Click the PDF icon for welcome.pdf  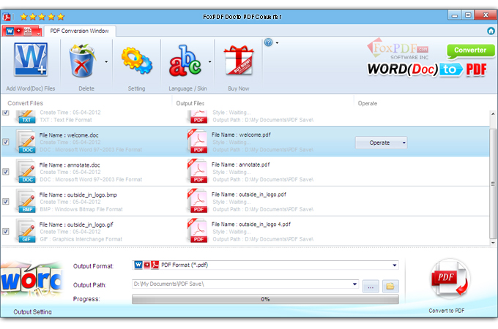[x=198, y=141]
